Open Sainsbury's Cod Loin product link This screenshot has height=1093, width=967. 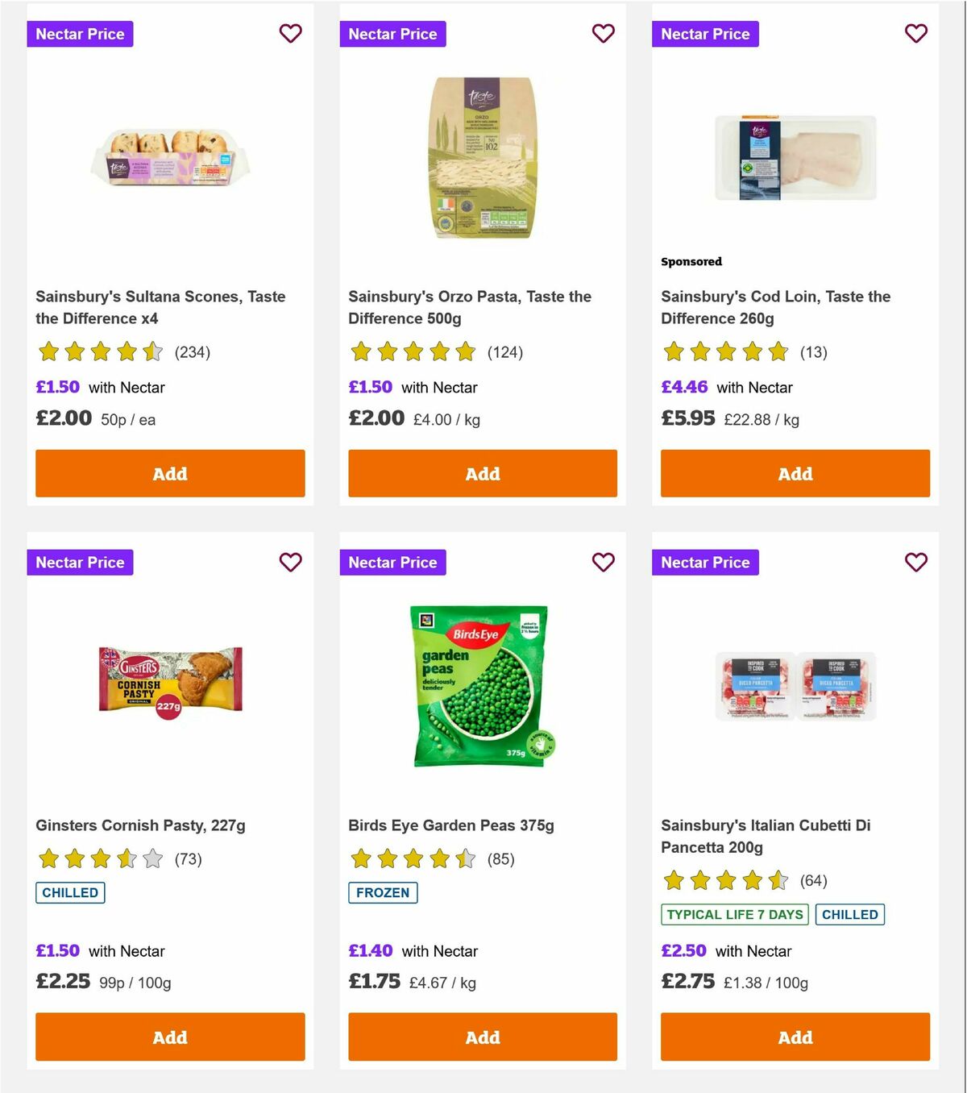(775, 307)
